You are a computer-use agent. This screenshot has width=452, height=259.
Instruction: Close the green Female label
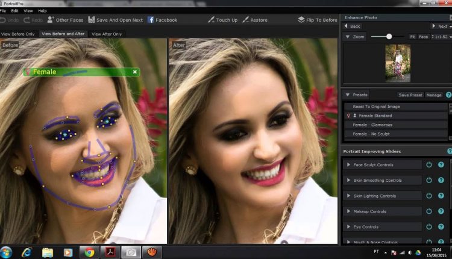click(135, 72)
